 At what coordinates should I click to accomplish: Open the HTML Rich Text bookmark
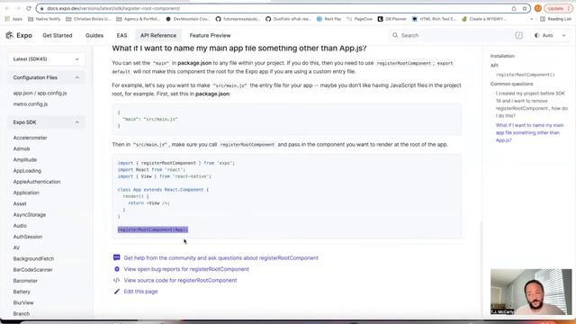(434, 19)
